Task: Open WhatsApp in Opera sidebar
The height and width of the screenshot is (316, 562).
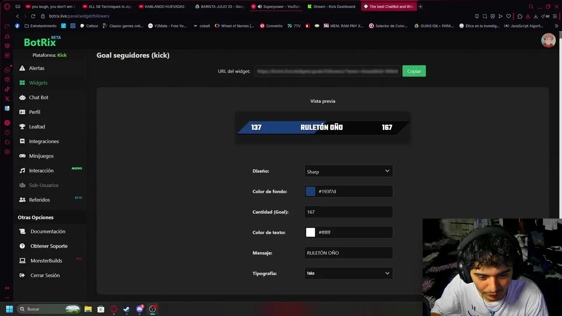Action: [7, 70]
